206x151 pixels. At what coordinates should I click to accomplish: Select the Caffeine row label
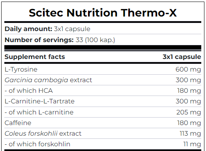pyautogui.click(x=18, y=123)
